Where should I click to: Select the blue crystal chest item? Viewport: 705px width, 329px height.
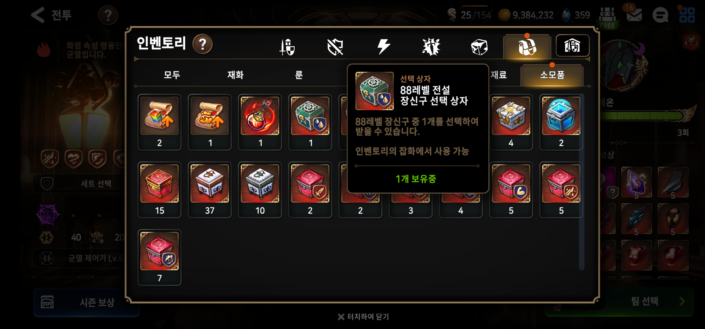pos(561,122)
